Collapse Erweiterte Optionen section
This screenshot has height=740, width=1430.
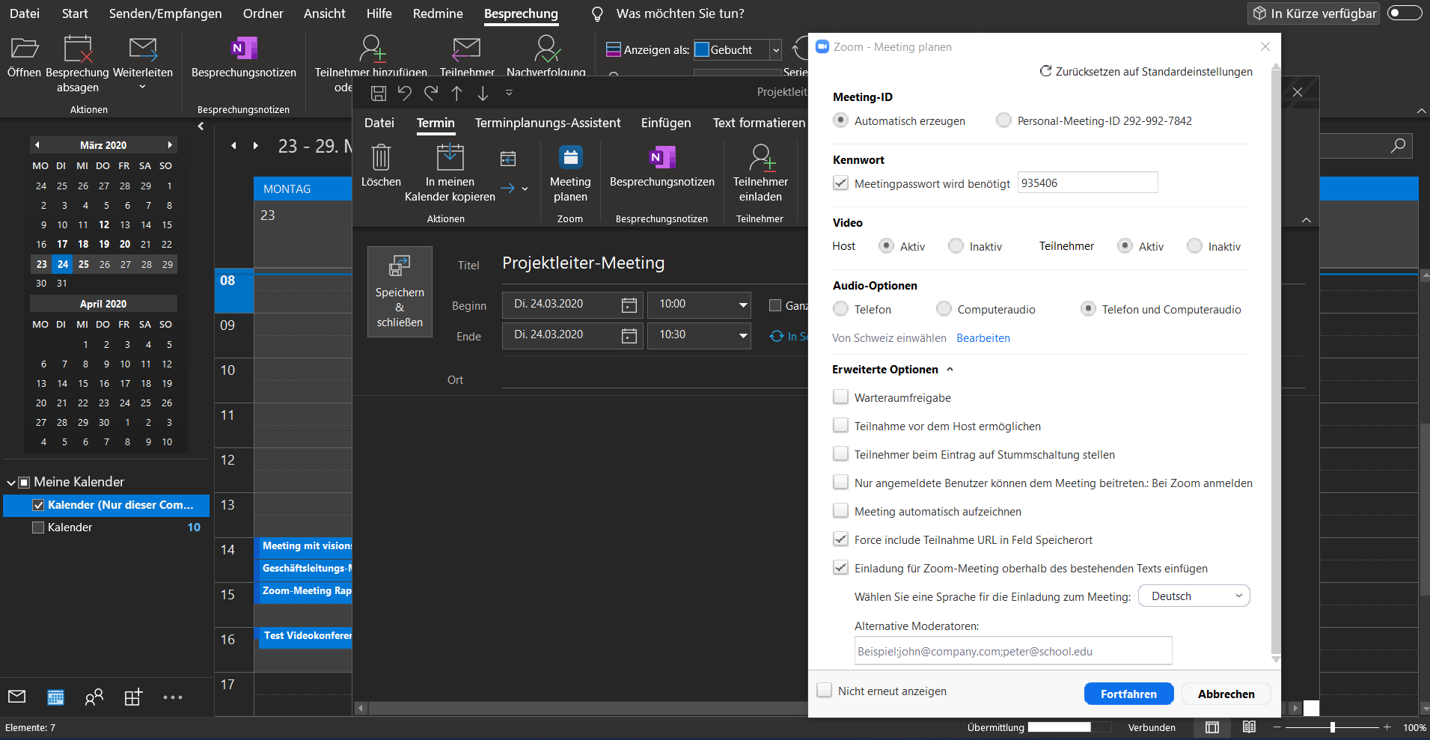[x=950, y=370]
